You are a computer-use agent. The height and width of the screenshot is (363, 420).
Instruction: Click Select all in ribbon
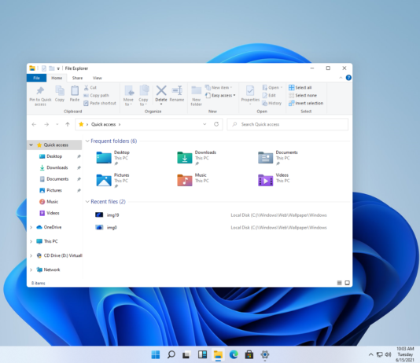pyautogui.click(x=300, y=87)
